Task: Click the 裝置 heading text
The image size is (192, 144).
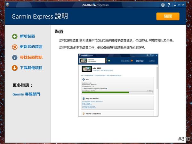Action: tap(59, 32)
